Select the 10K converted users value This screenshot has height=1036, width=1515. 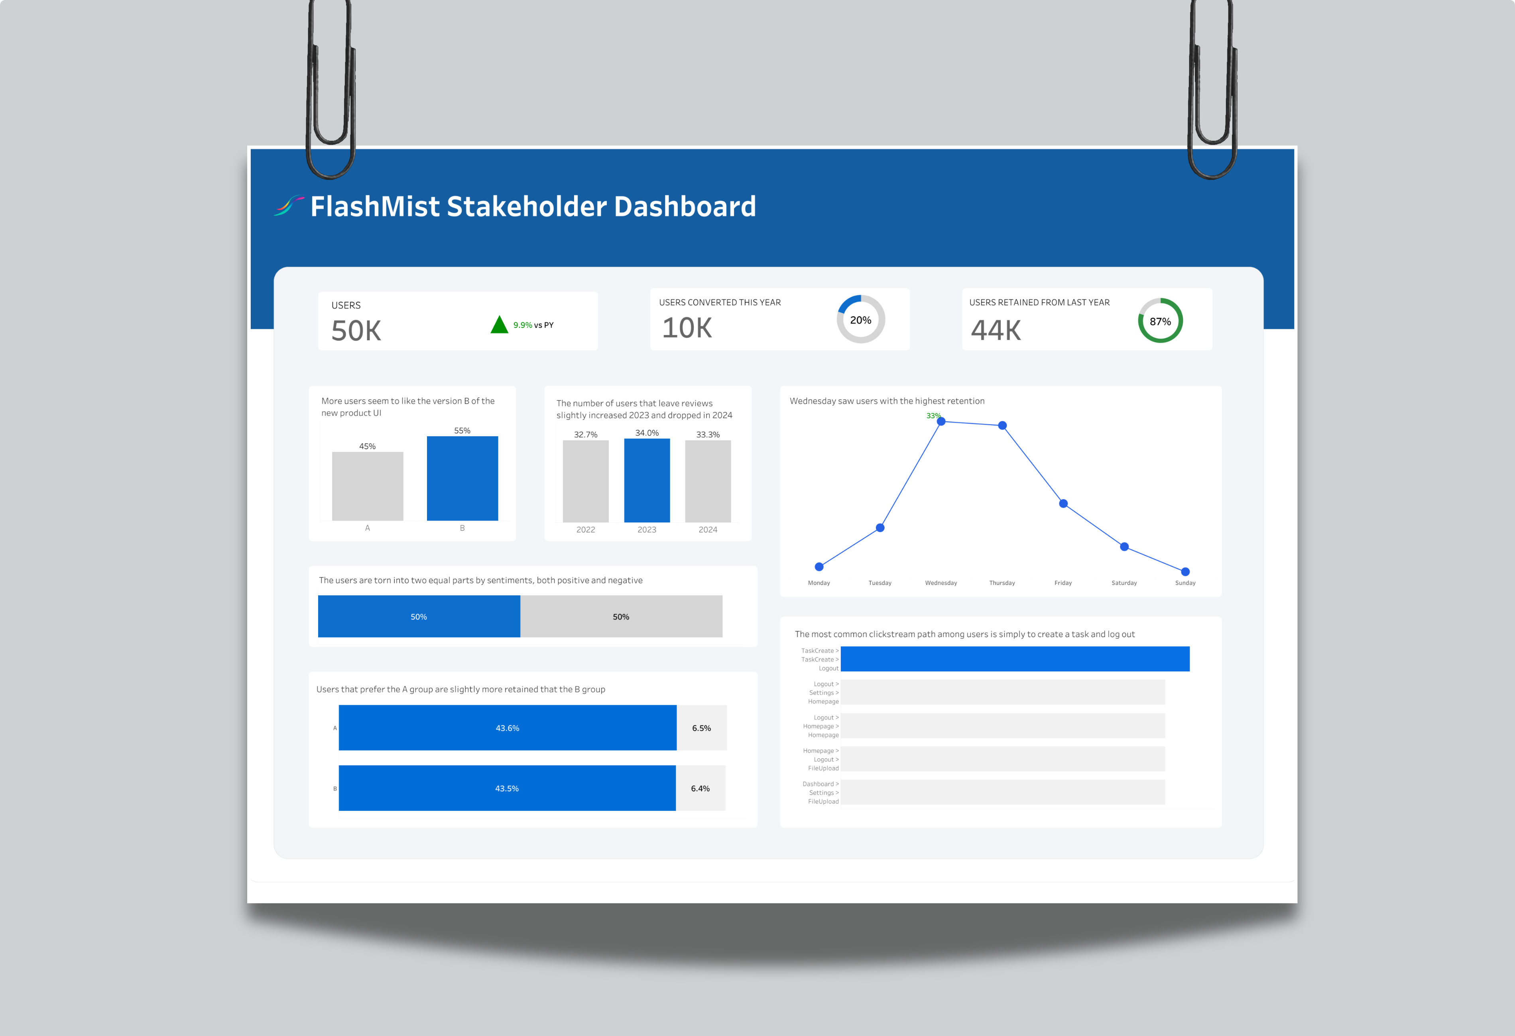click(687, 328)
